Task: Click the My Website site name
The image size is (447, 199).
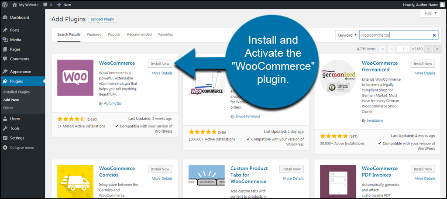Action: [28, 4]
